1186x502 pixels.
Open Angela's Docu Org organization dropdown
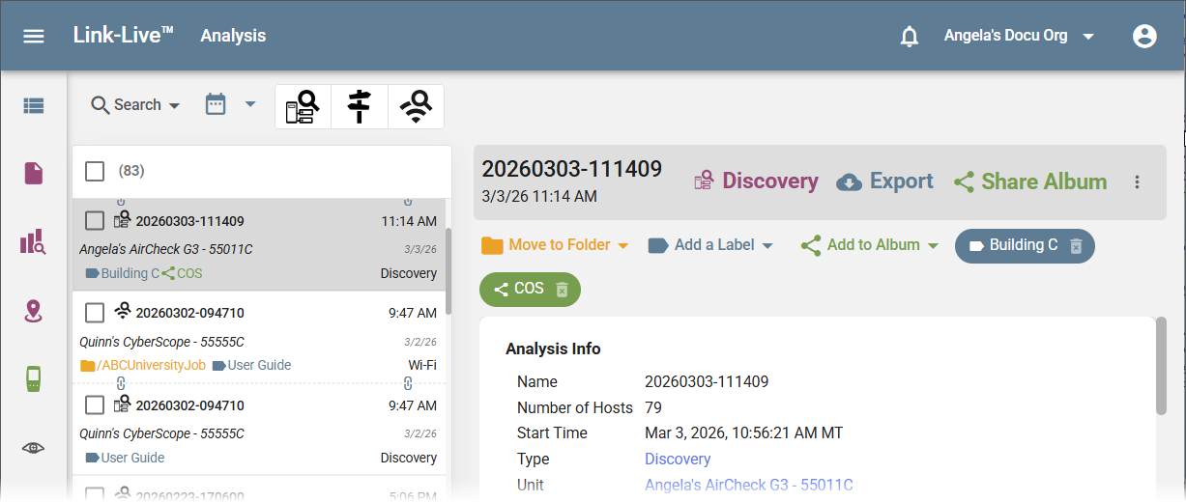1019,36
